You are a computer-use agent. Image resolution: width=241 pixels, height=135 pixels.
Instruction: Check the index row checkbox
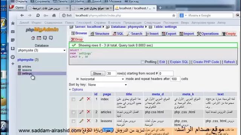click(73, 99)
